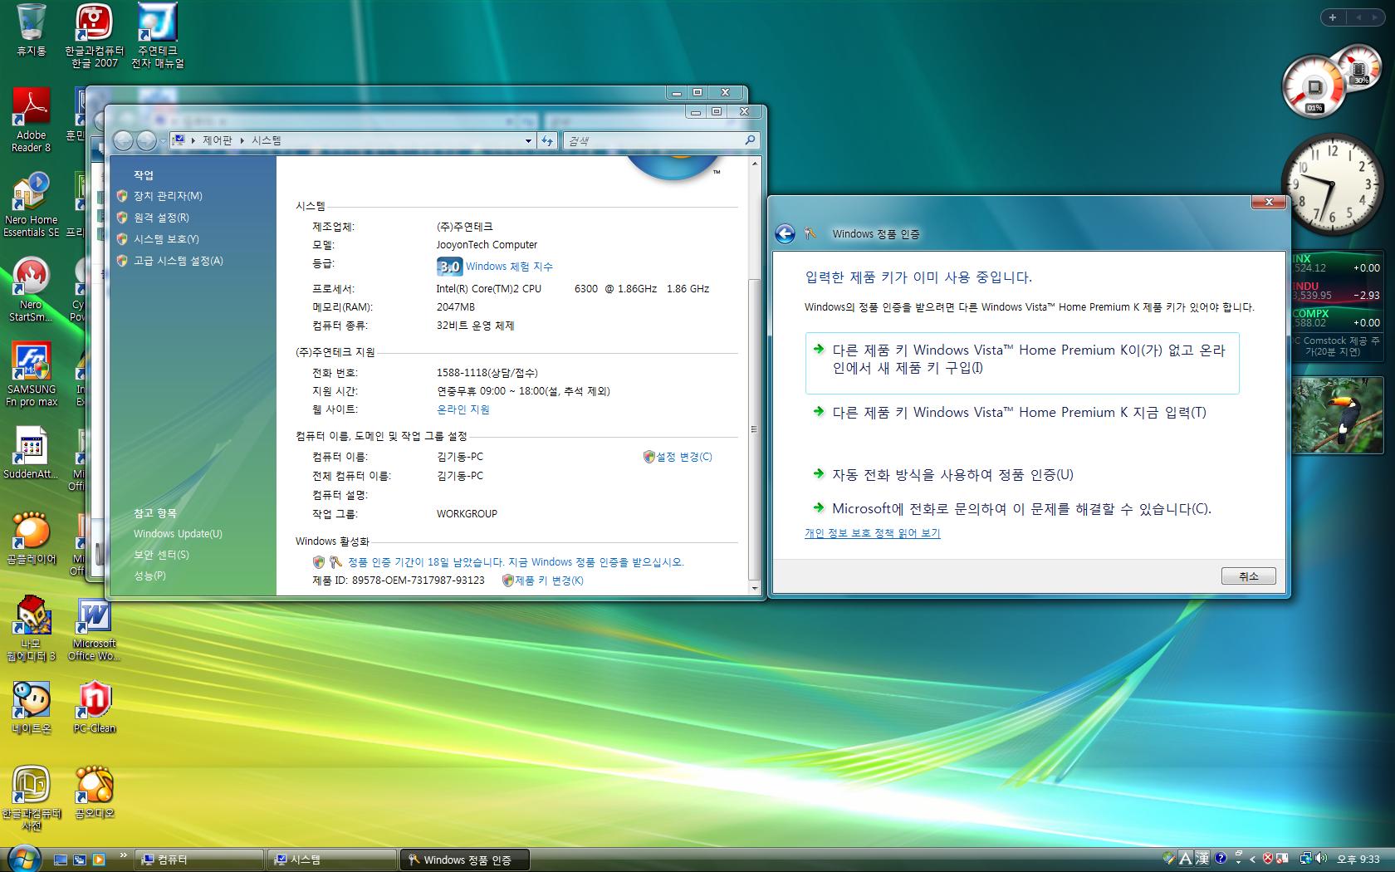Image resolution: width=1395 pixels, height=872 pixels.
Task: Launch the Adobe Reader 8 shortcut
Action: tap(31, 120)
